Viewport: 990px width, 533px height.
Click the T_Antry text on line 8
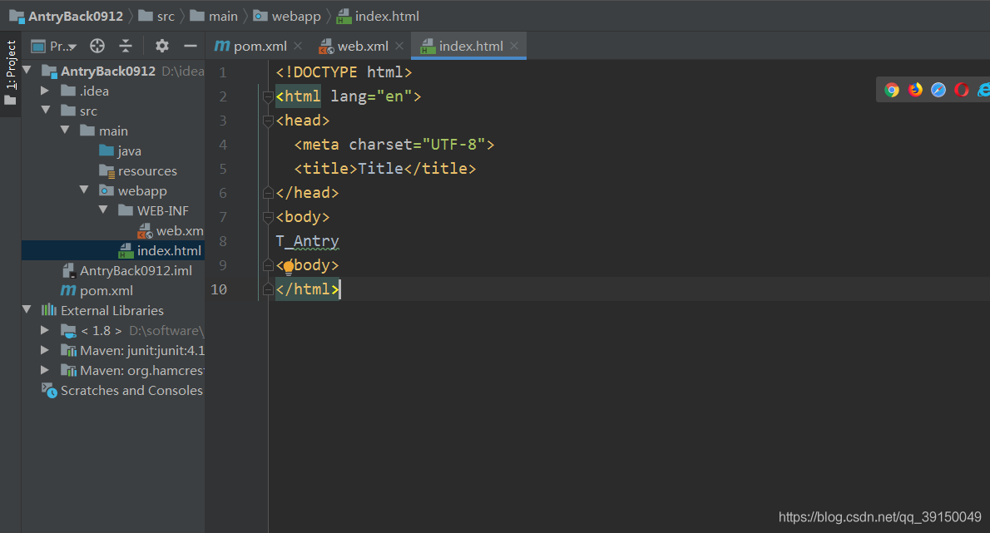(x=308, y=241)
